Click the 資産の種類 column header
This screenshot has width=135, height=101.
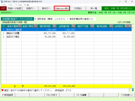click(x=14, y=26)
